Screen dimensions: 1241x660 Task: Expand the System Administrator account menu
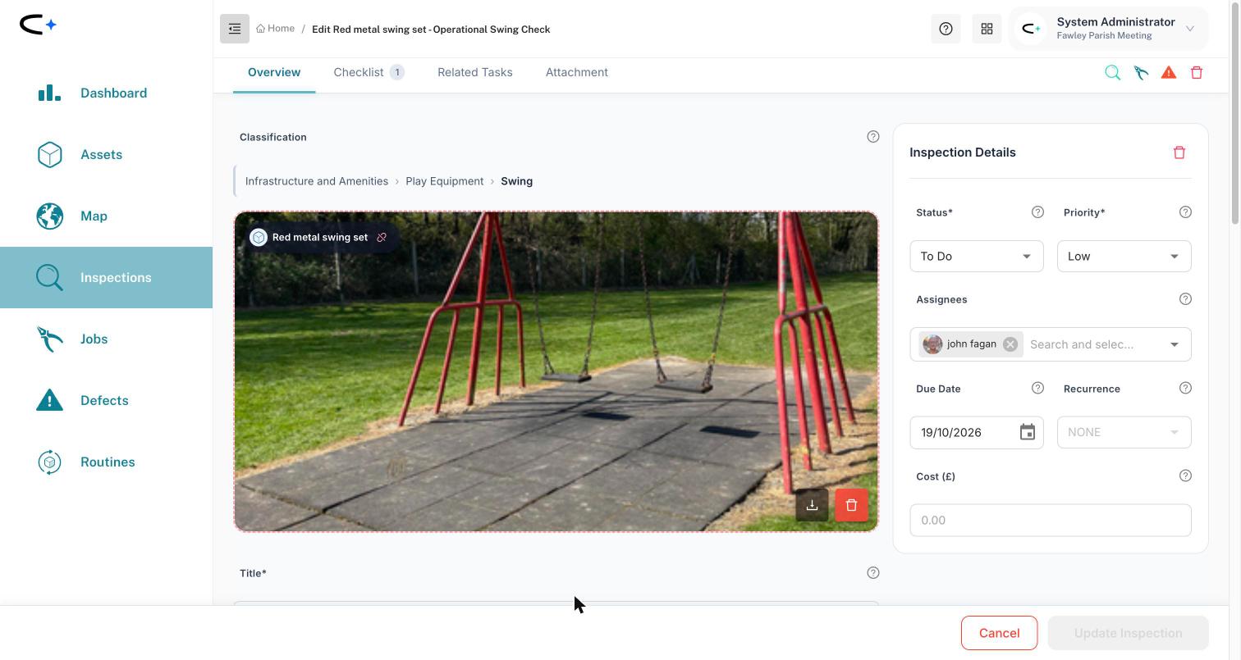click(x=1109, y=29)
